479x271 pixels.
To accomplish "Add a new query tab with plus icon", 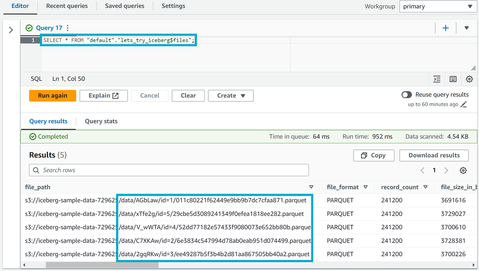I will [445, 28].
